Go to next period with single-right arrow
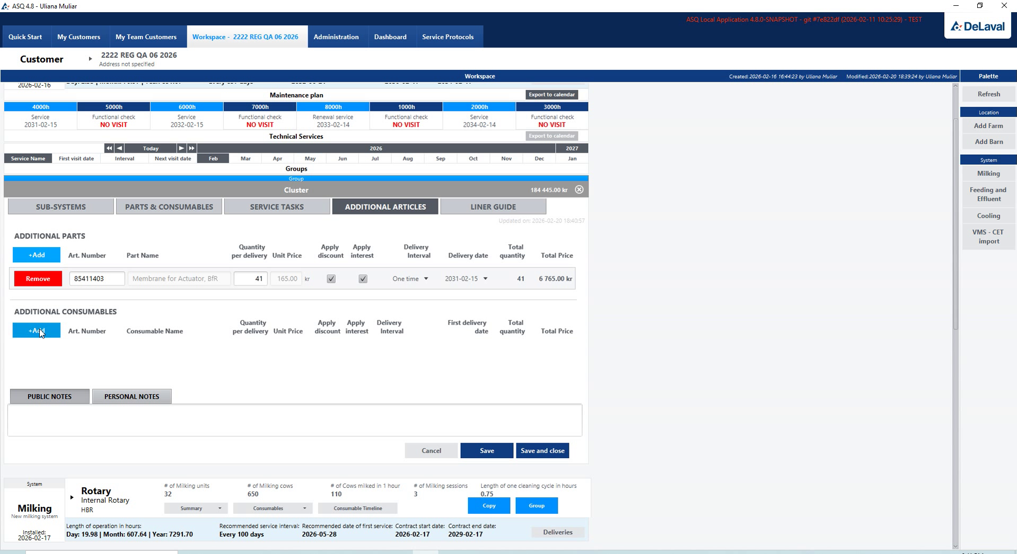Viewport: 1017px width, 554px height. click(181, 148)
